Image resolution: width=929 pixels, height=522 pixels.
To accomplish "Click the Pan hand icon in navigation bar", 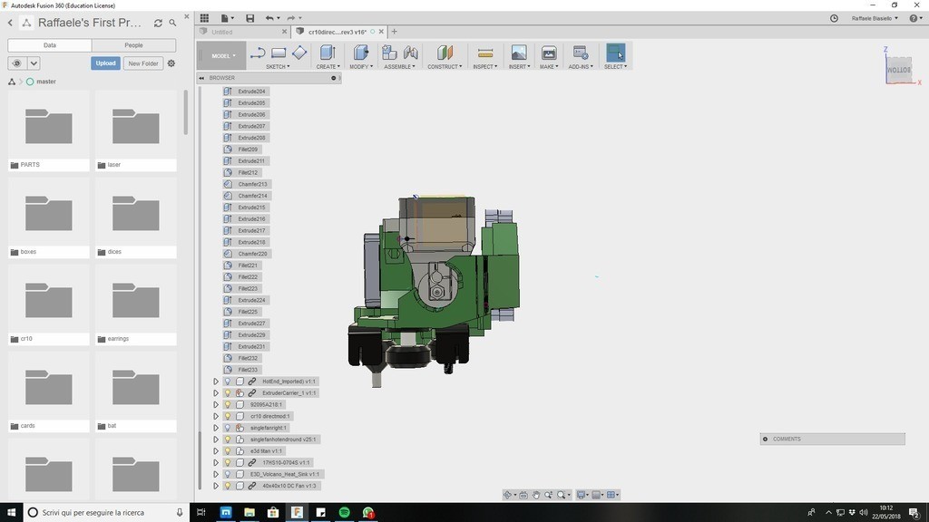I will click(x=536, y=495).
